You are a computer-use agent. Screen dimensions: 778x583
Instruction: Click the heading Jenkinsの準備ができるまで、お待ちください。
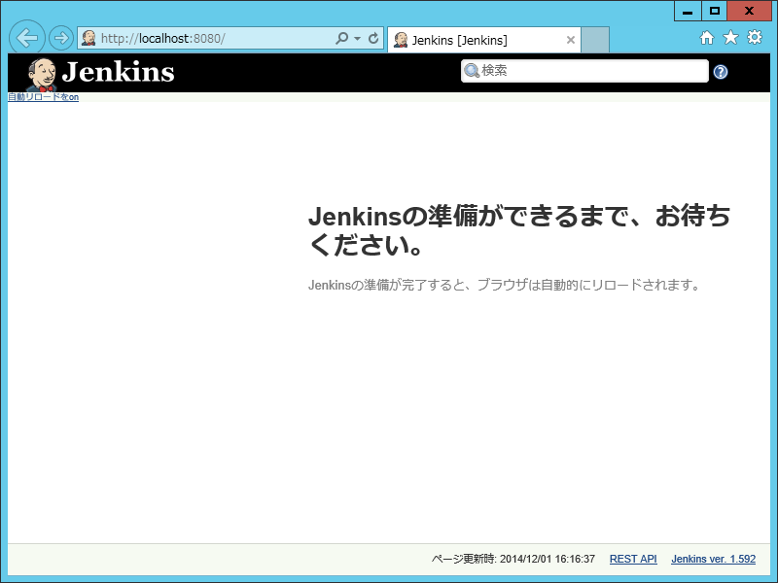tap(519, 230)
